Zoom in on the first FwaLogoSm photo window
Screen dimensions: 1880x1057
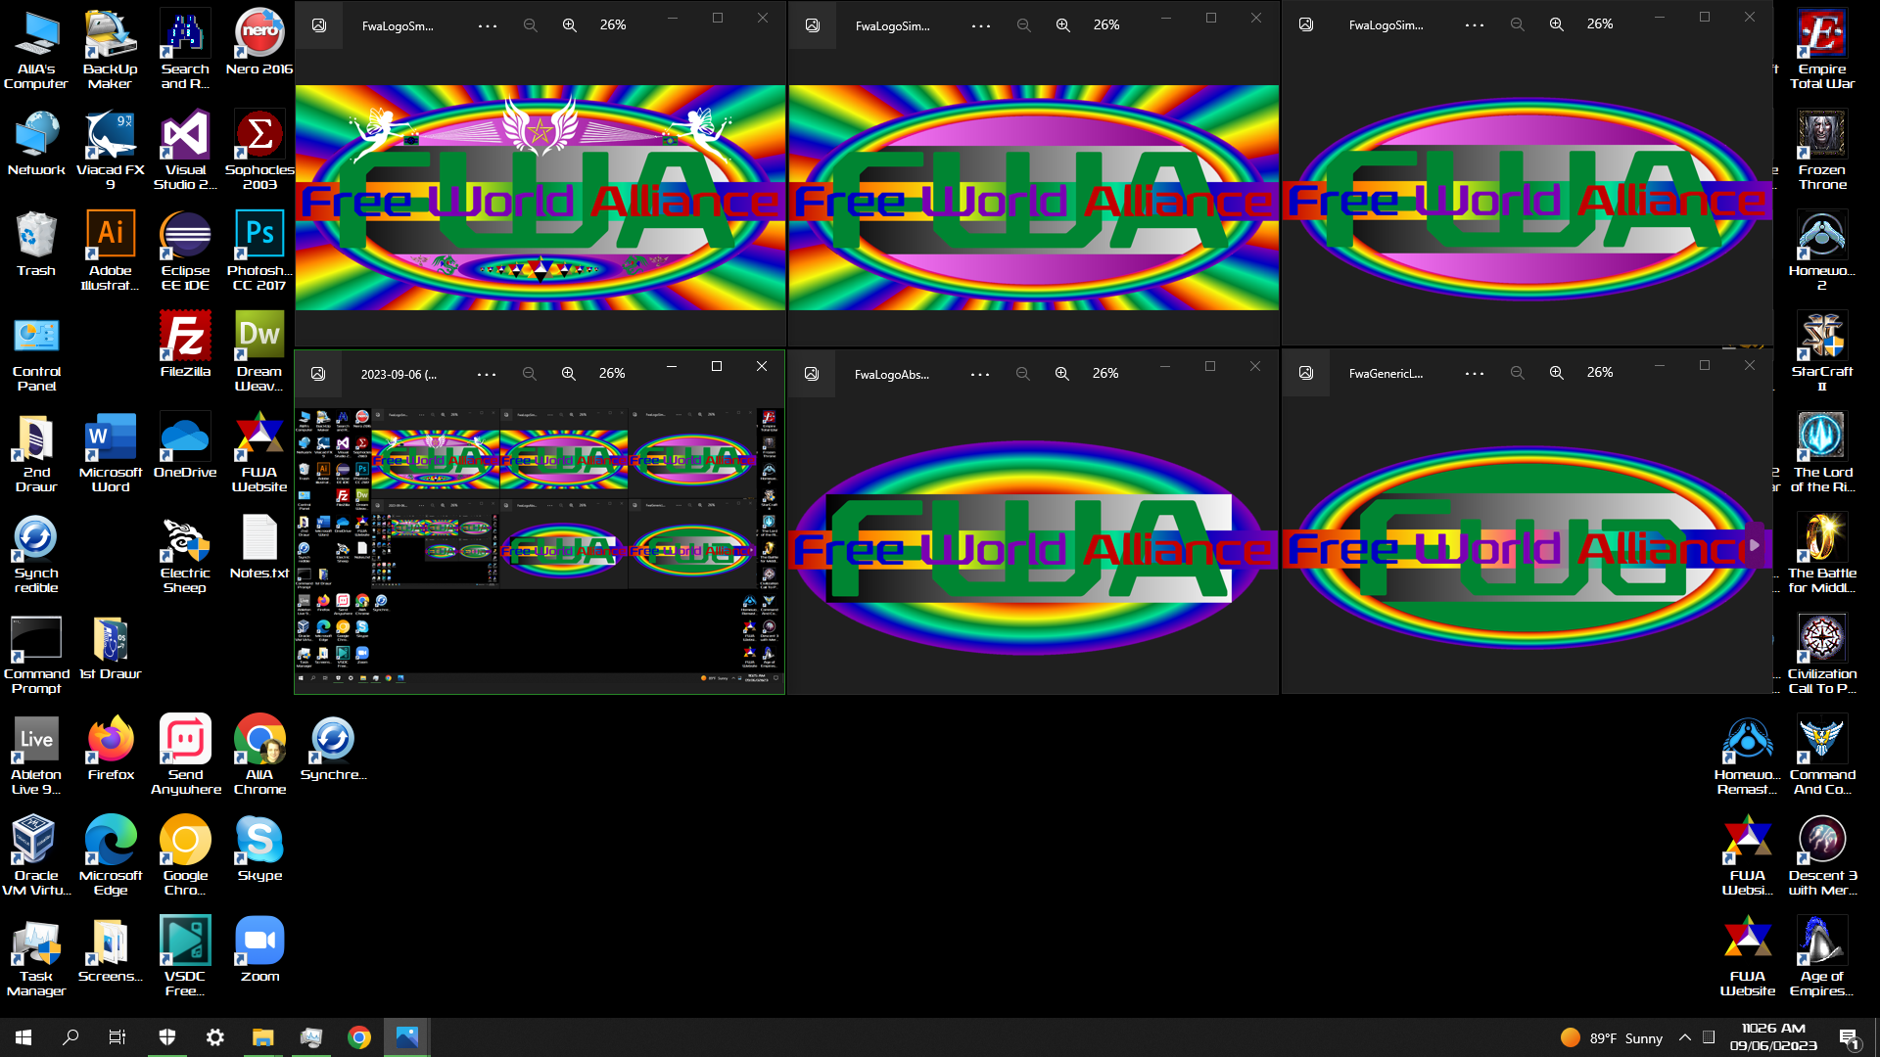(x=569, y=25)
